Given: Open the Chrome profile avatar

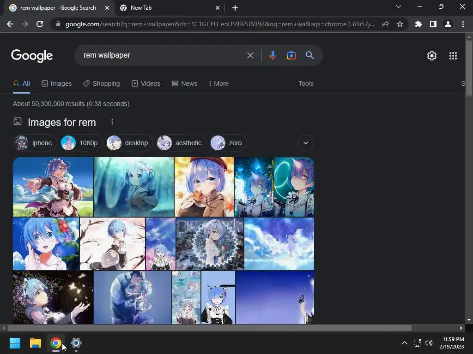Looking at the screenshot, I should click(448, 24).
